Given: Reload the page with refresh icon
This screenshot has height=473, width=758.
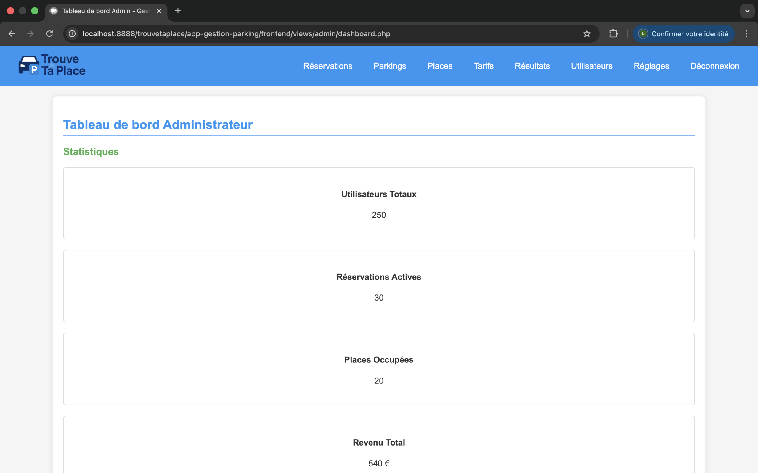Looking at the screenshot, I should point(49,34).
